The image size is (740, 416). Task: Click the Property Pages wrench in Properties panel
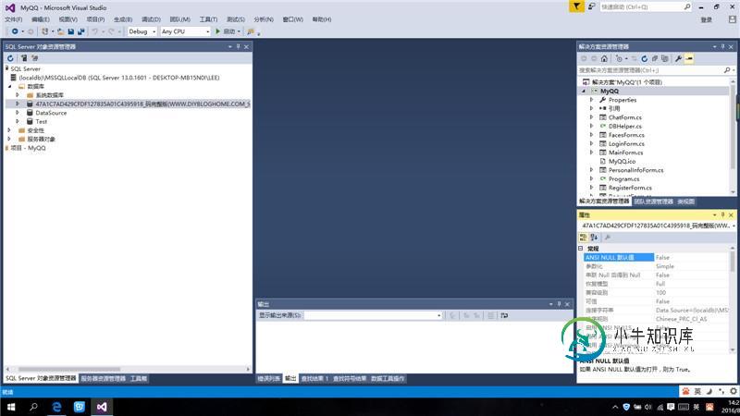tap(608, 238)
